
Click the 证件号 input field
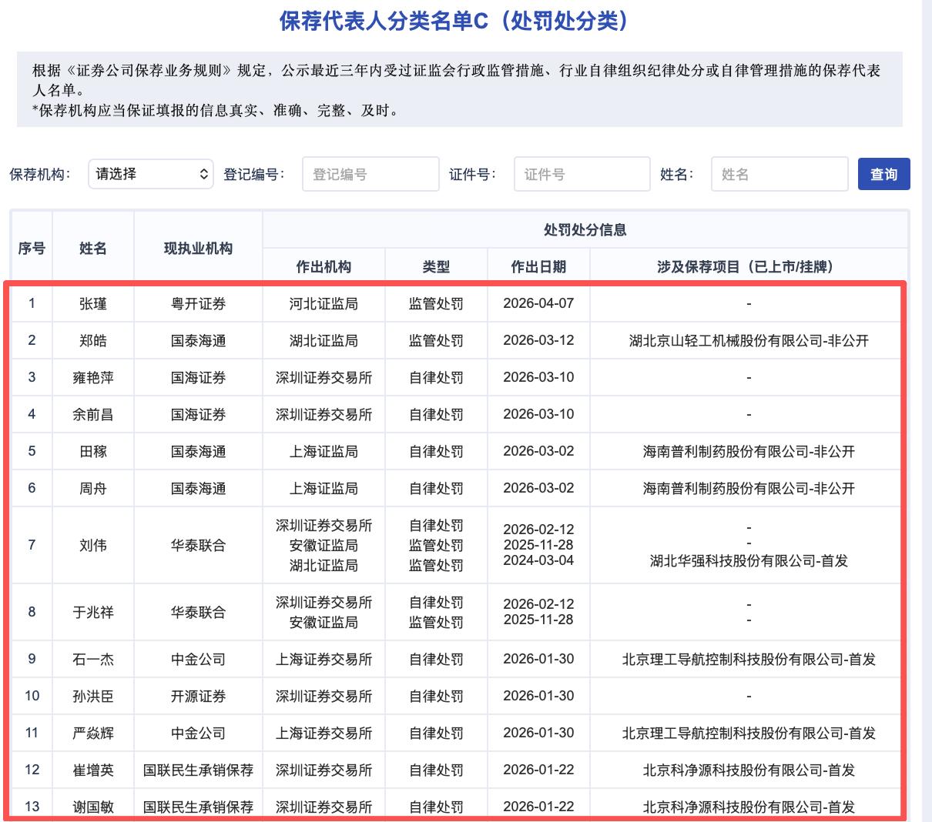pos(582,174)
